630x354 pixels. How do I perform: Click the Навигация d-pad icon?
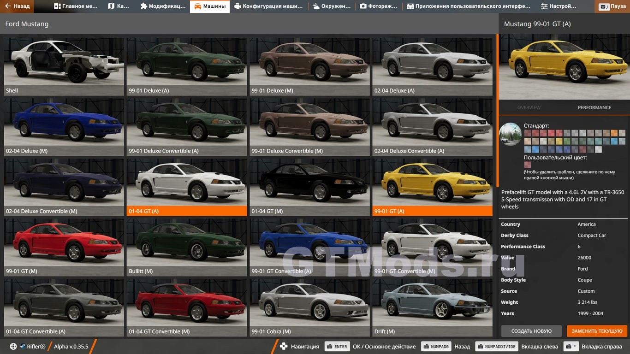284,346
